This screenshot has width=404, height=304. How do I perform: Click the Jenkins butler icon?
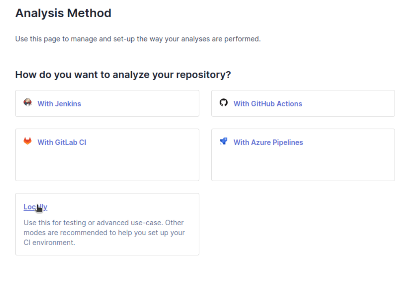27,102
